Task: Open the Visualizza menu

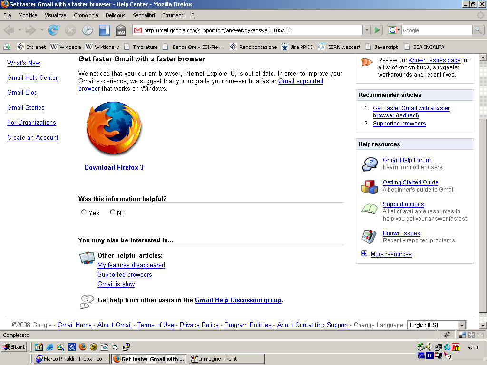Action: (55, 15)
